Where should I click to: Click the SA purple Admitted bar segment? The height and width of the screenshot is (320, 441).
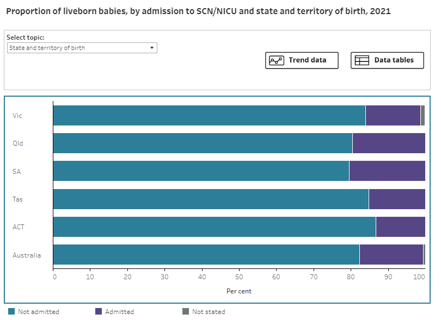(x=387, y=171)
